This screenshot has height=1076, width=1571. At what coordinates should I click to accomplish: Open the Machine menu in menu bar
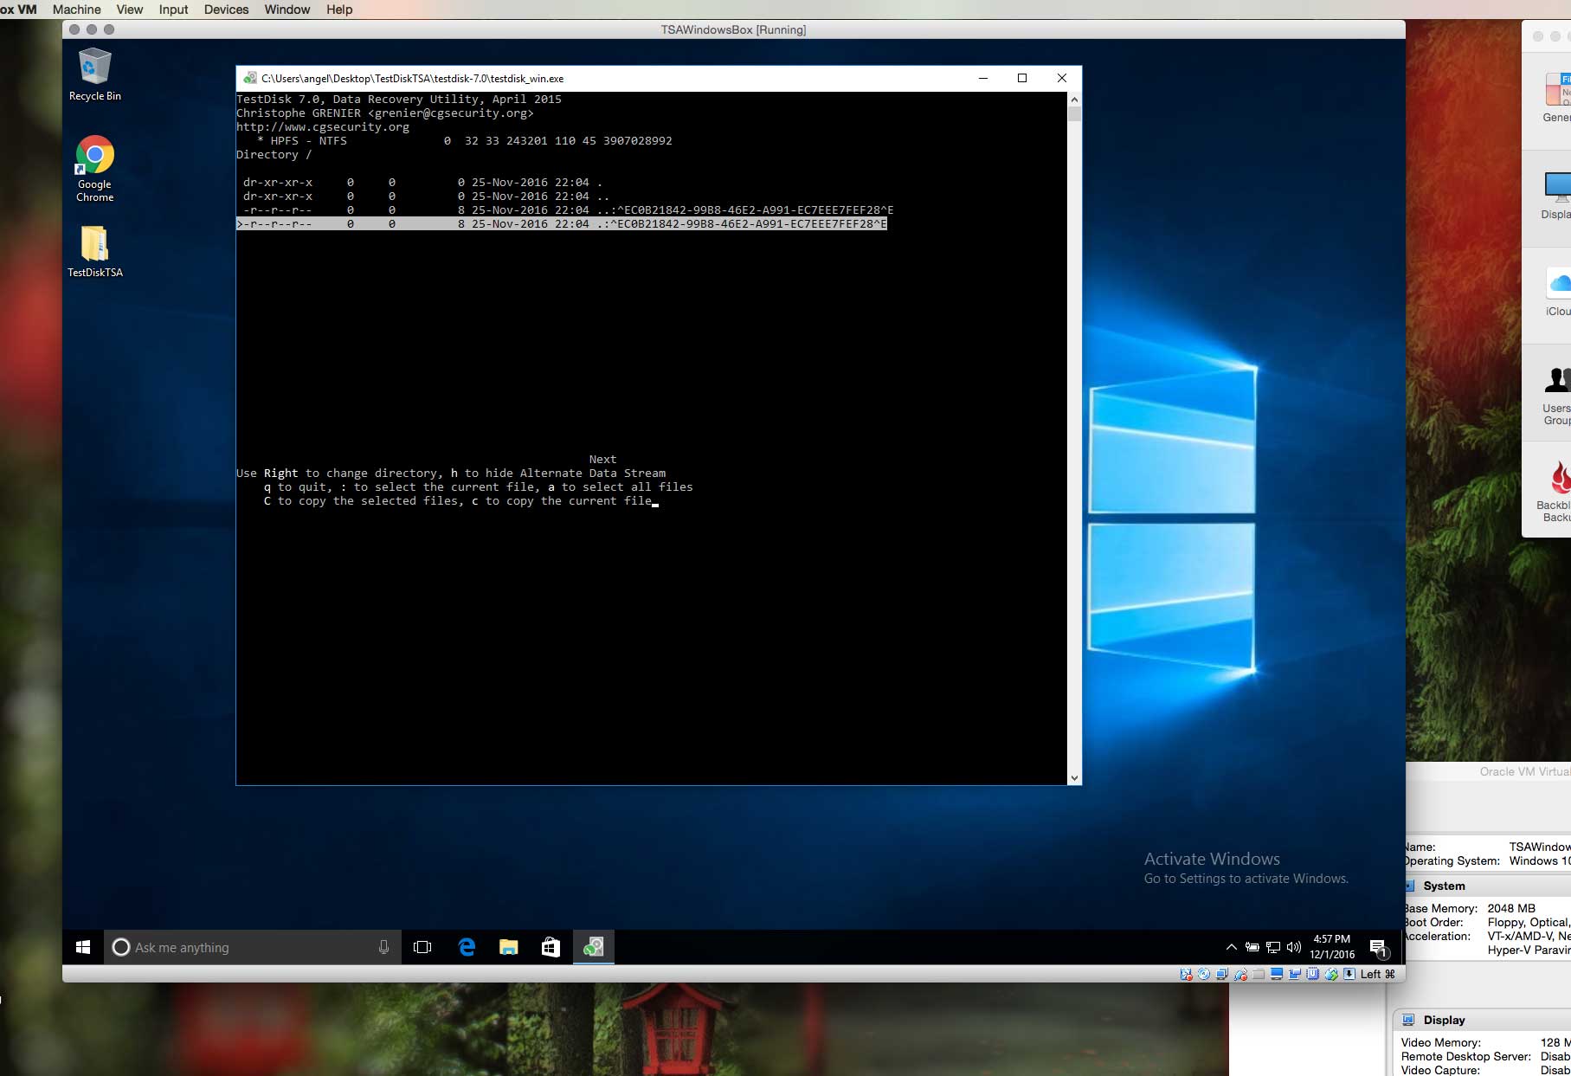[77, 10]
